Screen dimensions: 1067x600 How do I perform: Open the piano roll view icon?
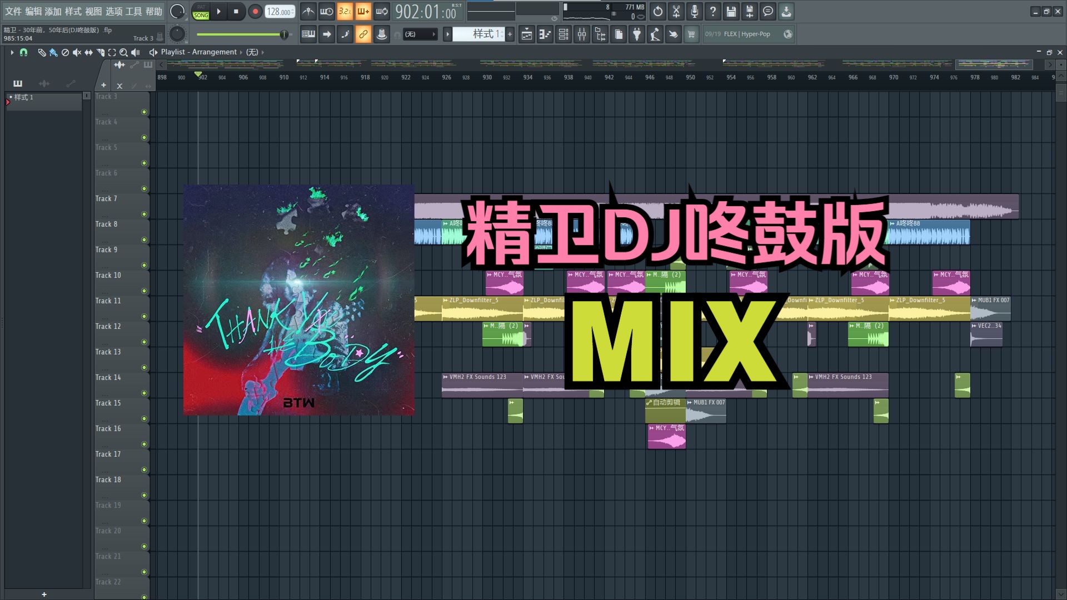pos(545,34)
